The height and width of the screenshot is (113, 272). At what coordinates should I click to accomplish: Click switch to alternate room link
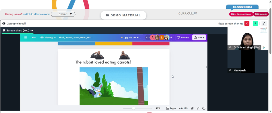37,14
